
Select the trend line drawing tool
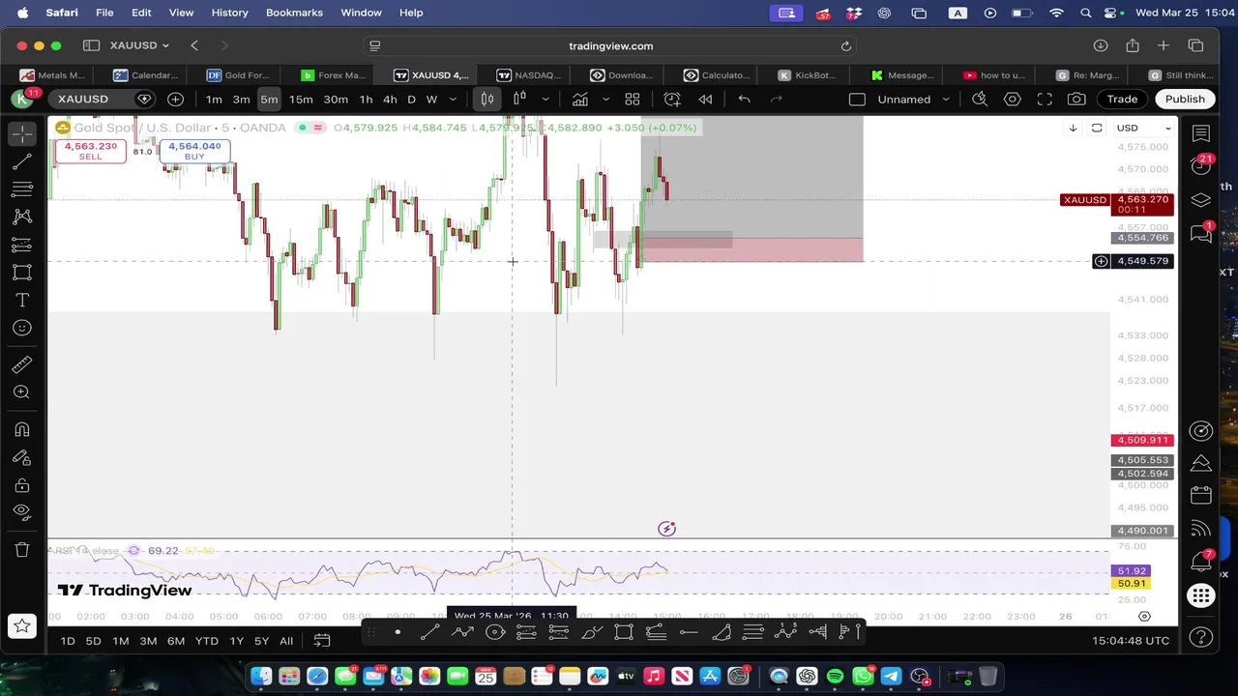(x=22, y=161)
